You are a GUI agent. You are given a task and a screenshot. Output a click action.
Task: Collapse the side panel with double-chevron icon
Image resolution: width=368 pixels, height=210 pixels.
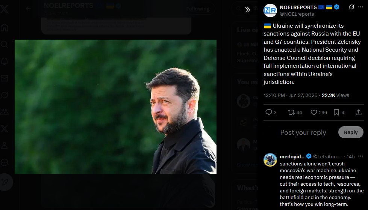click(x=248, y=10)
